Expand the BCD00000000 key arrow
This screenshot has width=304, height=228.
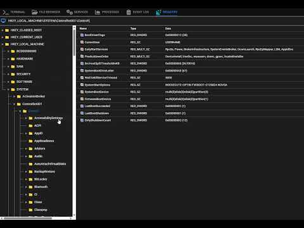click(x=8, y=51)
